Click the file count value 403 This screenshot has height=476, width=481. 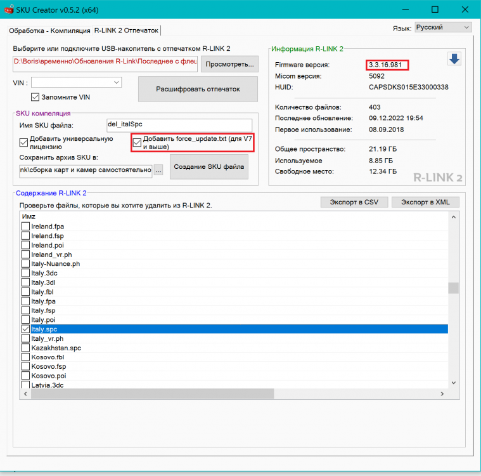pyautogui.click(x=375, y=107)
